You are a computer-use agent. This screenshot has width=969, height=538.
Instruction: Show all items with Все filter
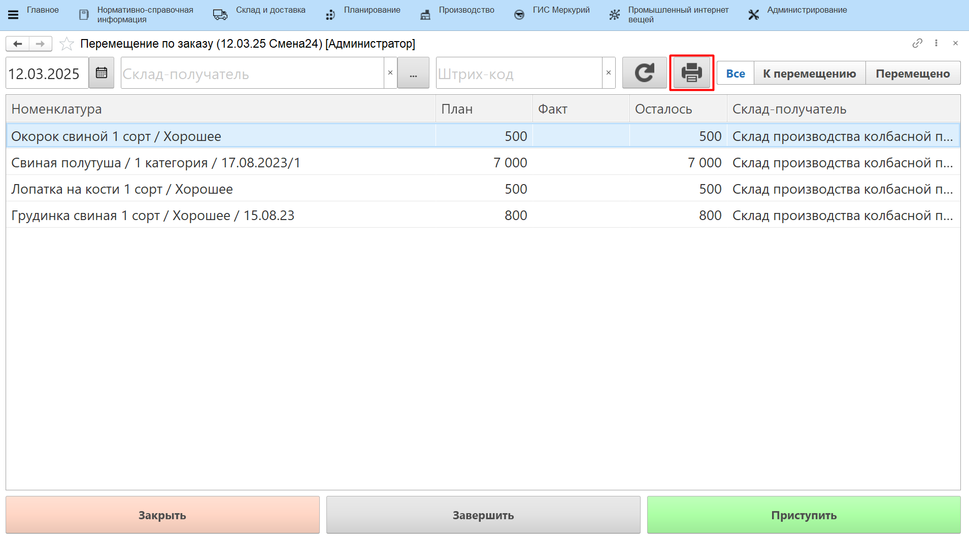pos(735,74)
